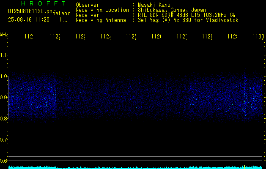
Task: Click the 1122 time axis label
Action: pos(55,37)
